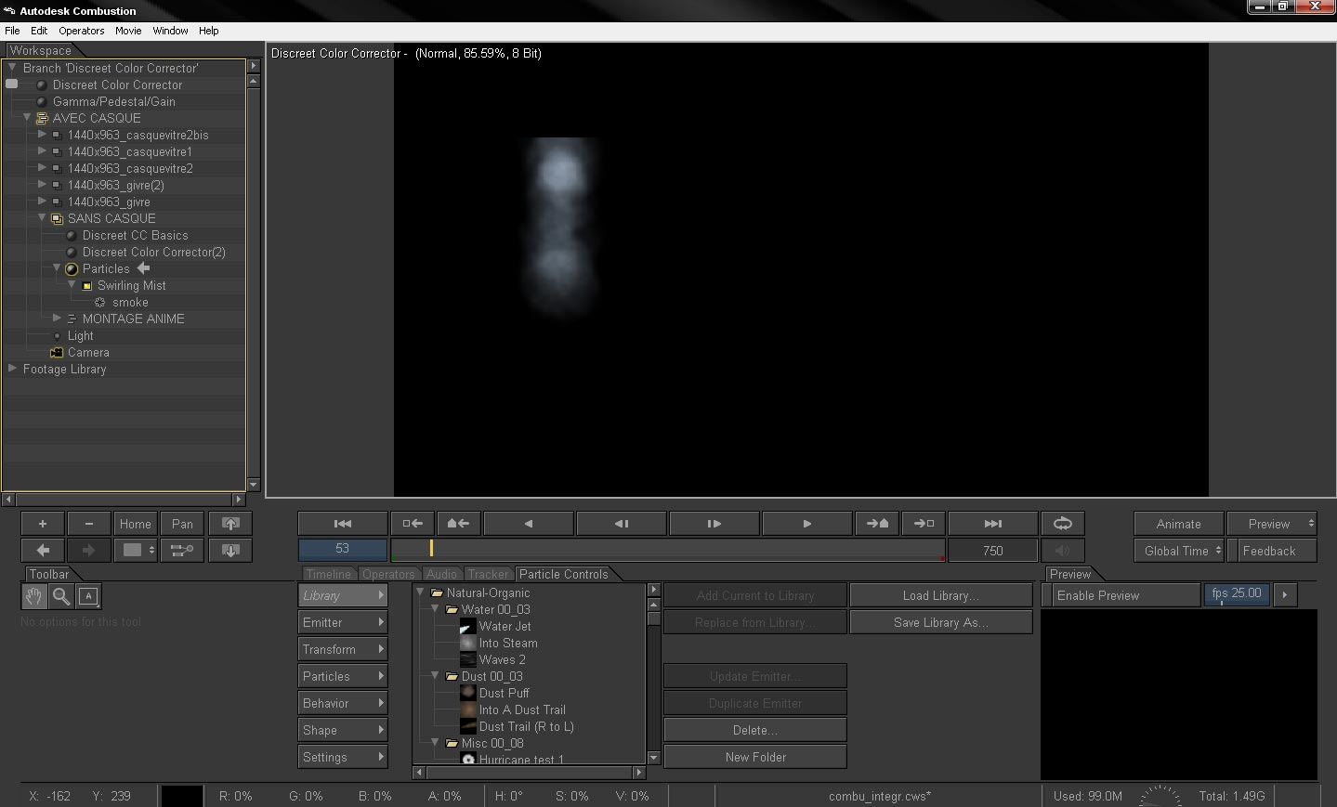Collapse the Natural-Organic library folder
Viewport: 1337px width, 807px height.
(x=421, y=592)
